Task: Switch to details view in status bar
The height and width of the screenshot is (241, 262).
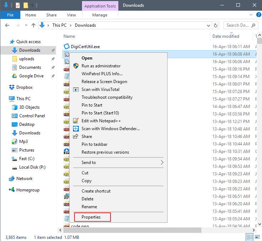Action: 250,237
